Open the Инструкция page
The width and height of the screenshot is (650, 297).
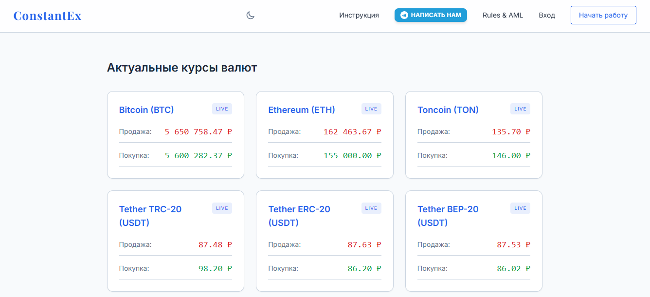coord(359,15)
